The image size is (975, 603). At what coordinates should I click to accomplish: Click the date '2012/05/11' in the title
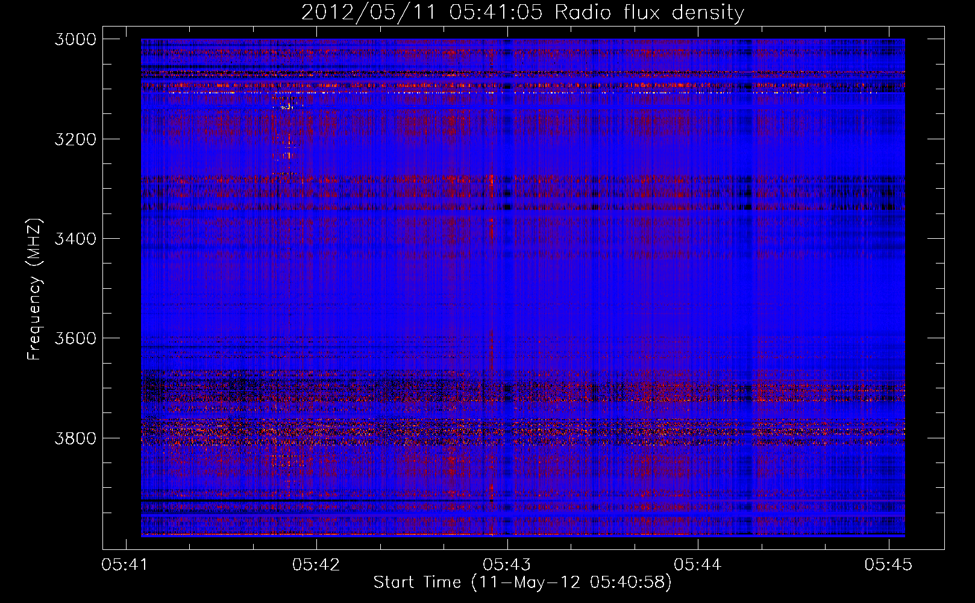(368, 13)
